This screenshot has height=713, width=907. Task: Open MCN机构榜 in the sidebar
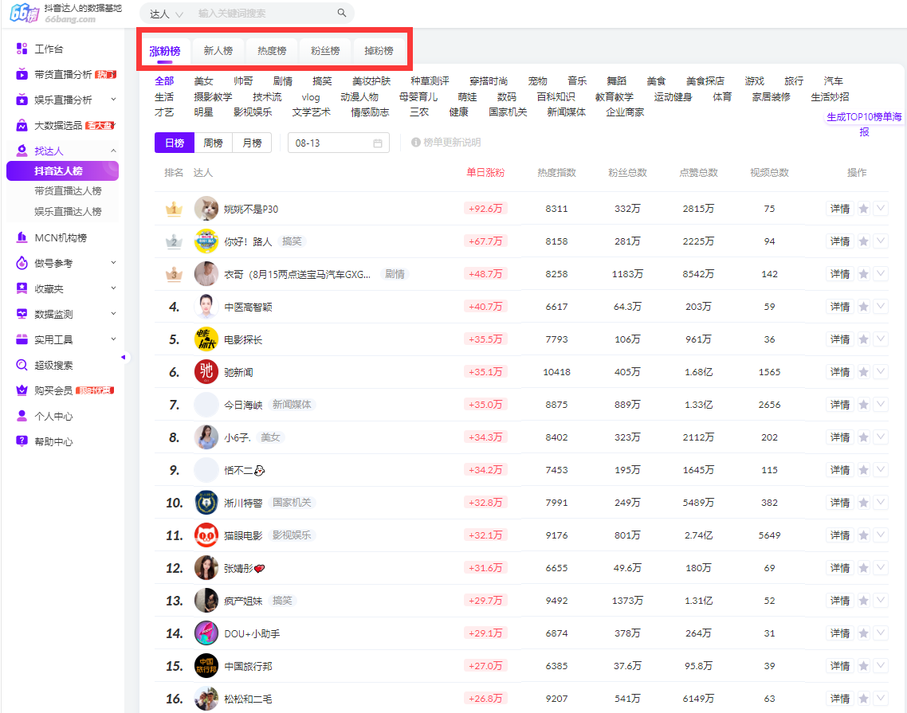60,237
